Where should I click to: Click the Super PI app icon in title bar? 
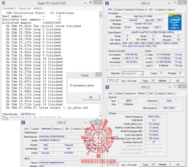pos(3,3)
